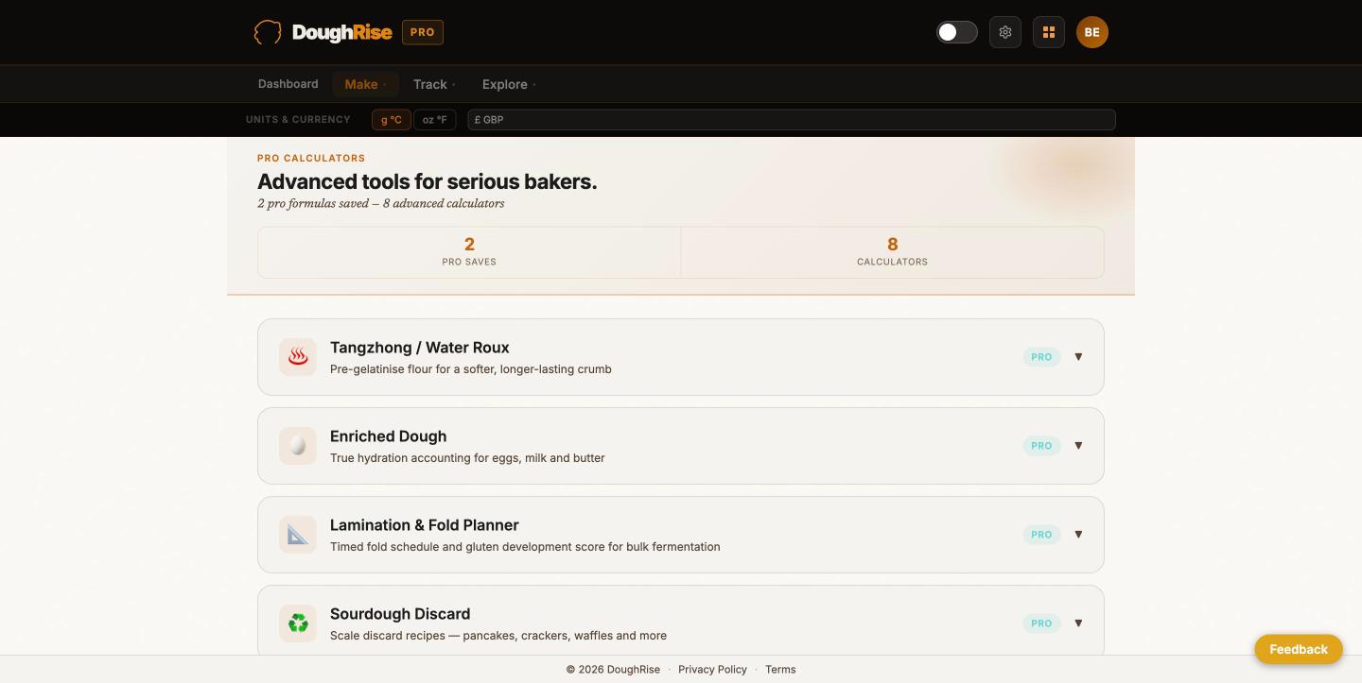Open the Dashboard nav item
This screenshot has width=1362, height=683.
[x=288, y=84]
